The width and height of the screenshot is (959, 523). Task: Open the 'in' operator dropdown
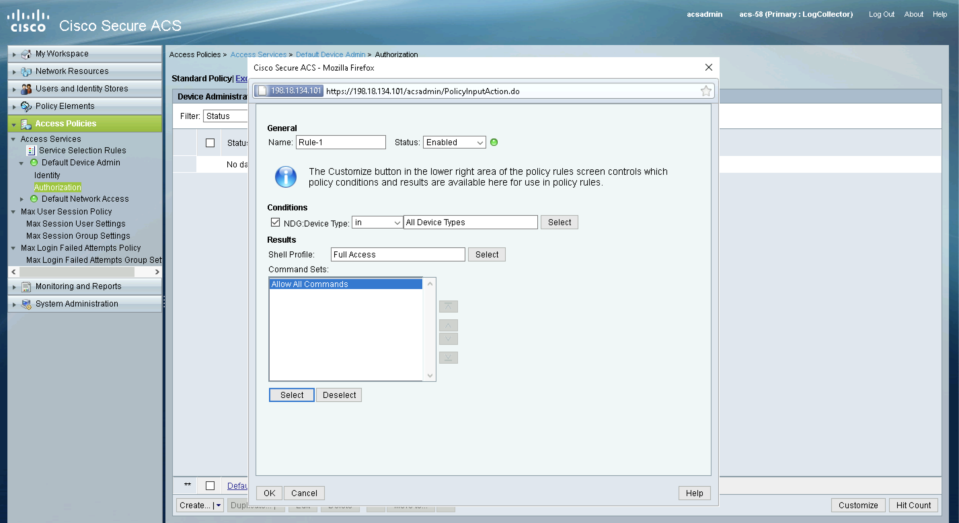(x=377, y=222)
